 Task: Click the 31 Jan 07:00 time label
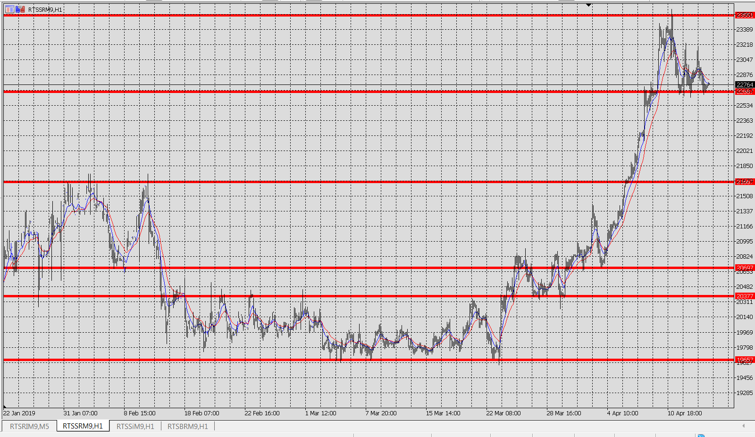click(81, 413)
